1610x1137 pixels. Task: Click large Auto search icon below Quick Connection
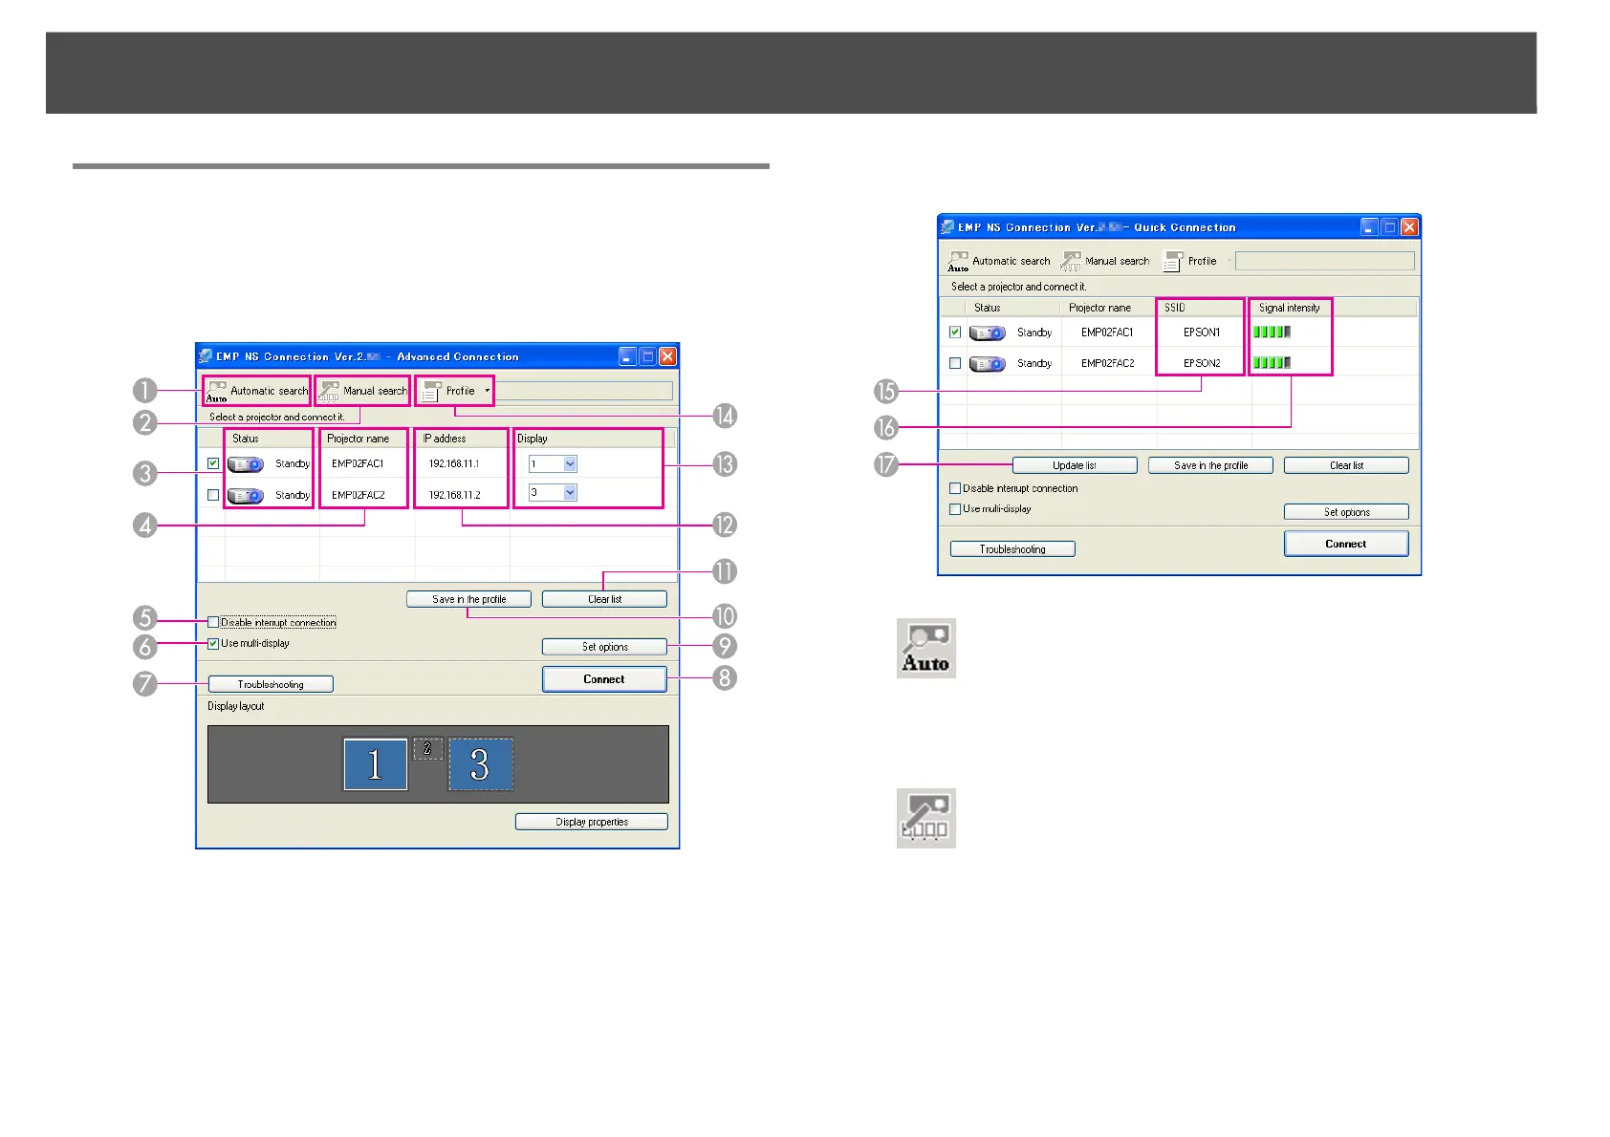point(926,649)
